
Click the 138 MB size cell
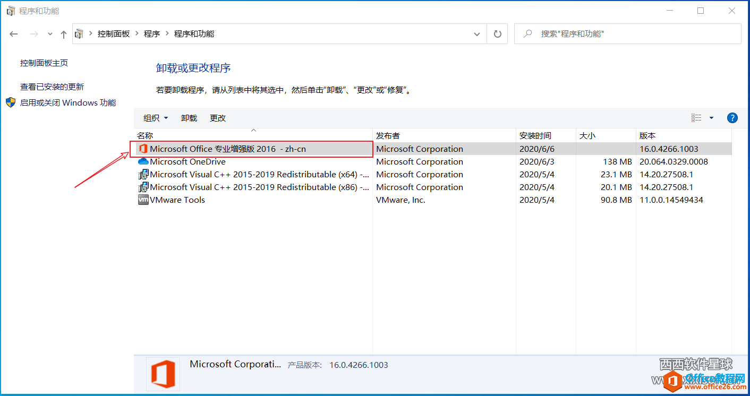point(617,161)
